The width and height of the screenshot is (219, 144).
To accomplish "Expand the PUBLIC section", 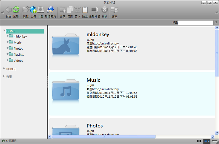I will point(4,69).
